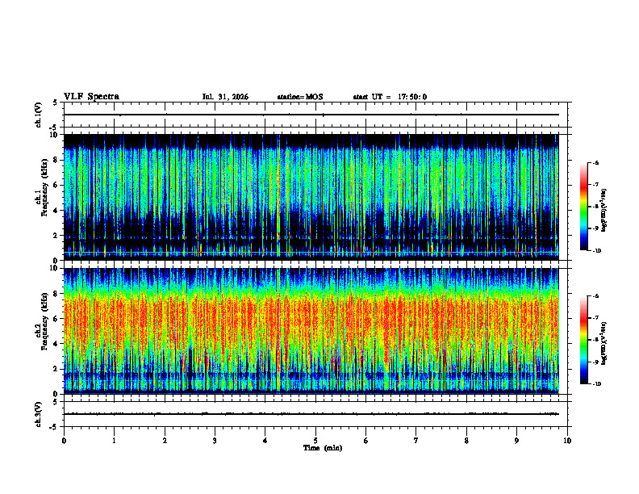The height and width of the screenshot is (494, 639).
Task: Click the ch.2 spectrogram color scale bar
Action: click(584, 340)
